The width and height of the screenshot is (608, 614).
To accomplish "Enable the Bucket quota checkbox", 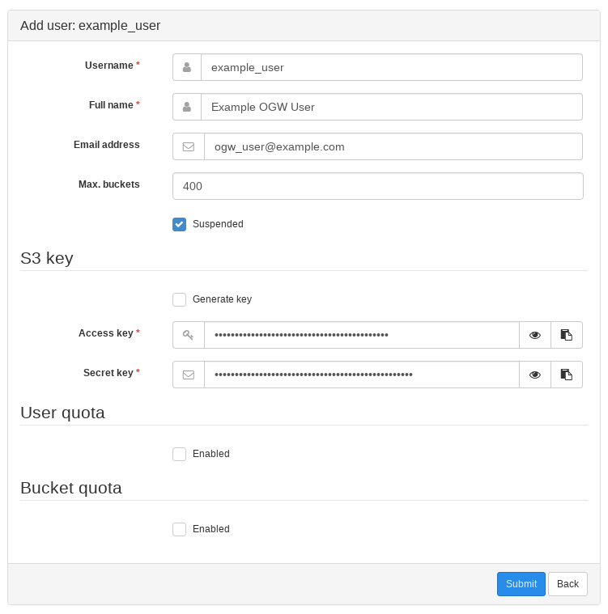I will point(180,529).
